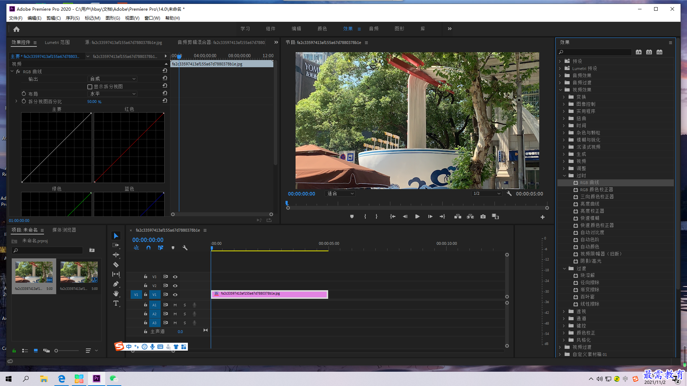Toggle lock on V1 track
The image size is (687, 386).
point(146,295)
